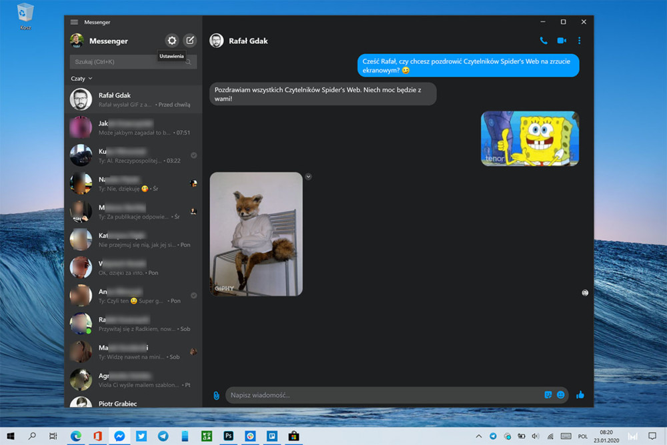
Task: Open Recycle Bin (Kosz) on desktop
Action: pos(25,16)
